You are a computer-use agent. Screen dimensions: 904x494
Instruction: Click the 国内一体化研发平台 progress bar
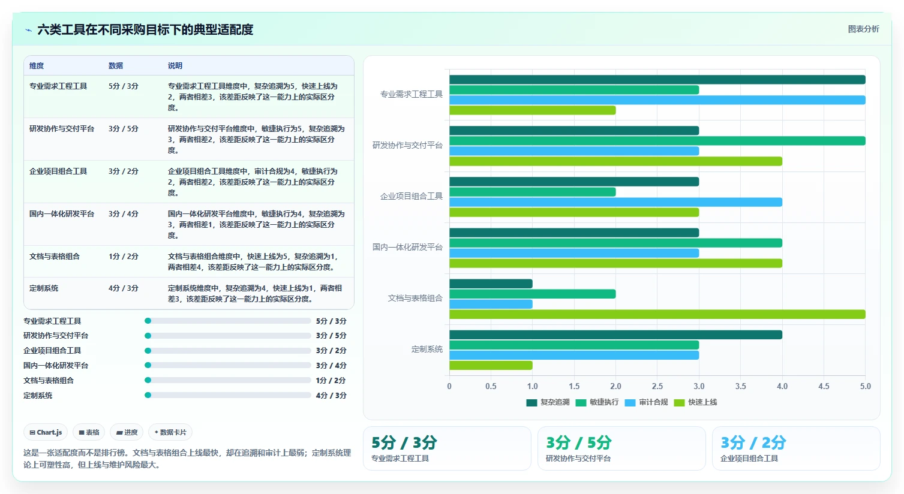(x=228, y=365)
